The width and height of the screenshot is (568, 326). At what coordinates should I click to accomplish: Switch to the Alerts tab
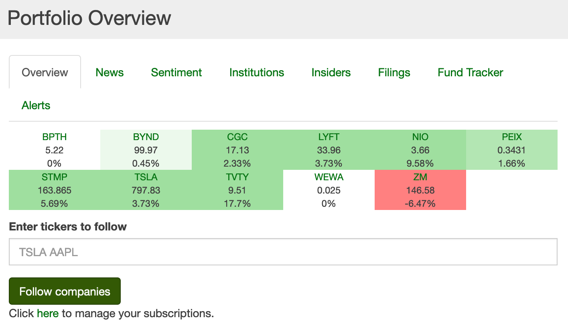coord(36,105)
